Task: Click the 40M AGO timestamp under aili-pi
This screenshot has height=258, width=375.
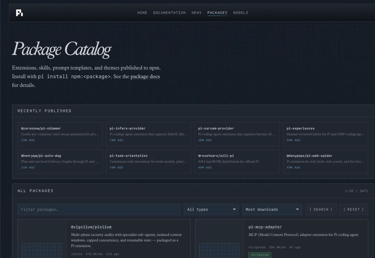Action: (205, 167)
